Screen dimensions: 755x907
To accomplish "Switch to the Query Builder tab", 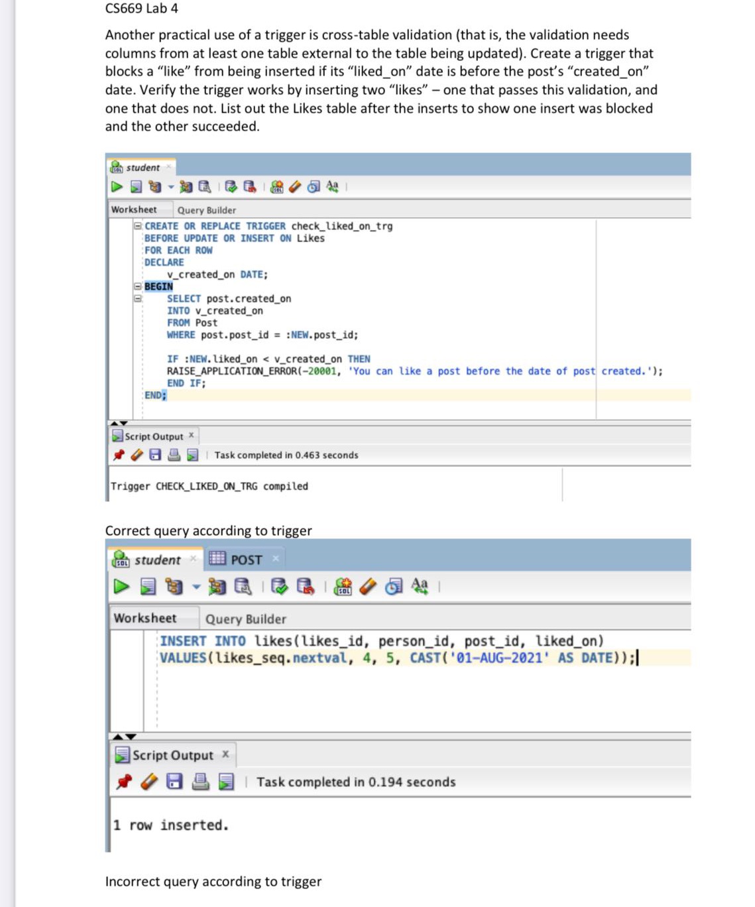I will [x=207, y=210].
